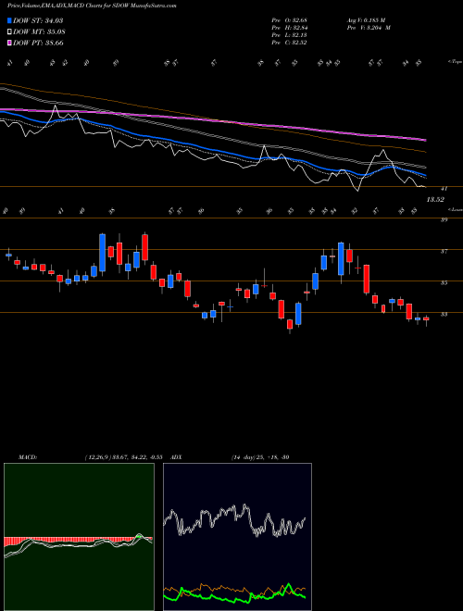Click the MACD (12,26,9) values text
463x611 pixels.
point(123,457)
